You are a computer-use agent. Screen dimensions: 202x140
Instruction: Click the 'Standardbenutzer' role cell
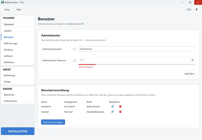coord(95,112)
